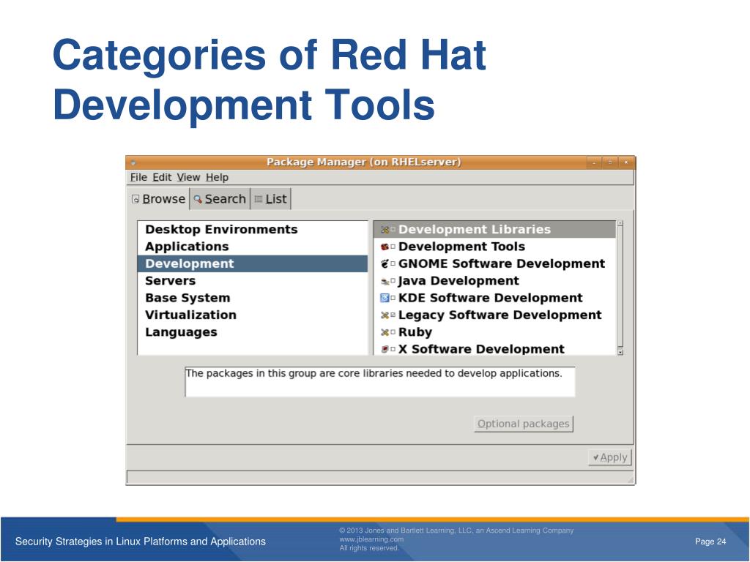Open the View menu
Screen dimensions: 750x562
click(x=188, y=177)
